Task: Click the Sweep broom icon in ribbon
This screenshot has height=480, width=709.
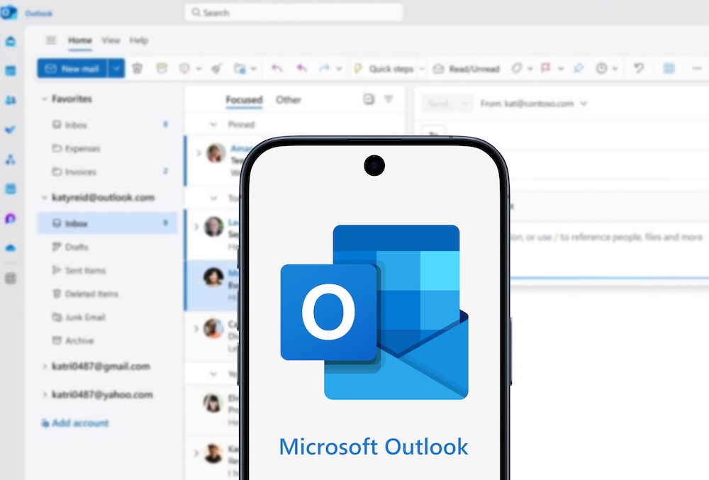Action: pos(216,69)
